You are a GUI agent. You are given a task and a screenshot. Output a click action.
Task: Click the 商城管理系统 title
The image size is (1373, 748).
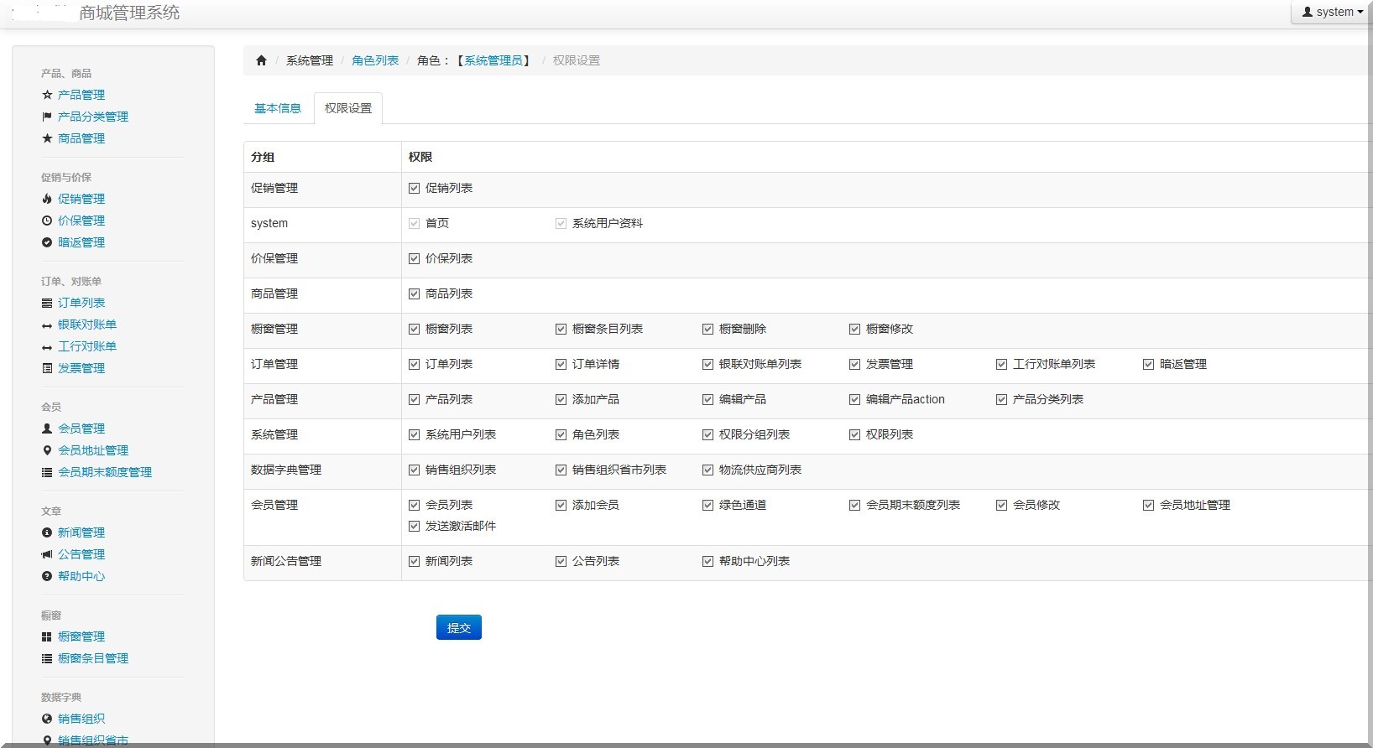coord(129,13)
